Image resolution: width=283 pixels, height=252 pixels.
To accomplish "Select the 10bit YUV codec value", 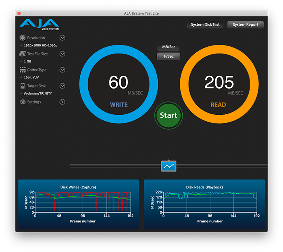I will (31, 77).
